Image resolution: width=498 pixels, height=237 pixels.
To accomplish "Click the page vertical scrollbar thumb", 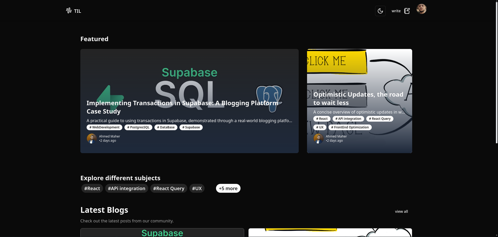I will 497,73.
